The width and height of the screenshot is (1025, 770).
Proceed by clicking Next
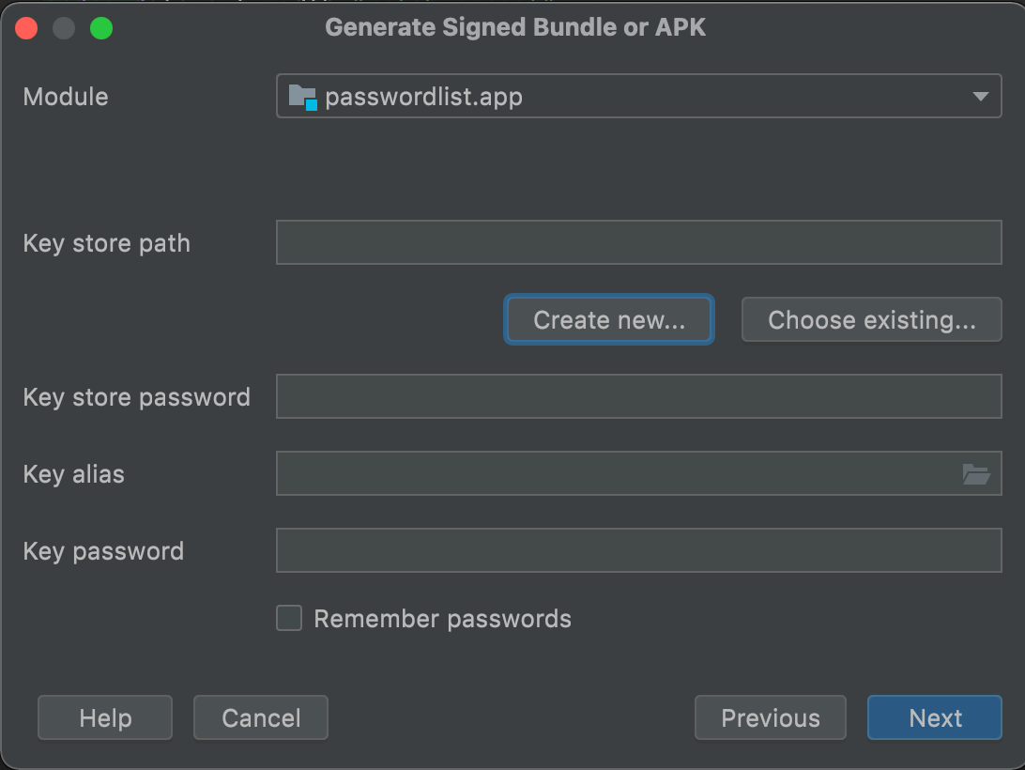point(935,718)
